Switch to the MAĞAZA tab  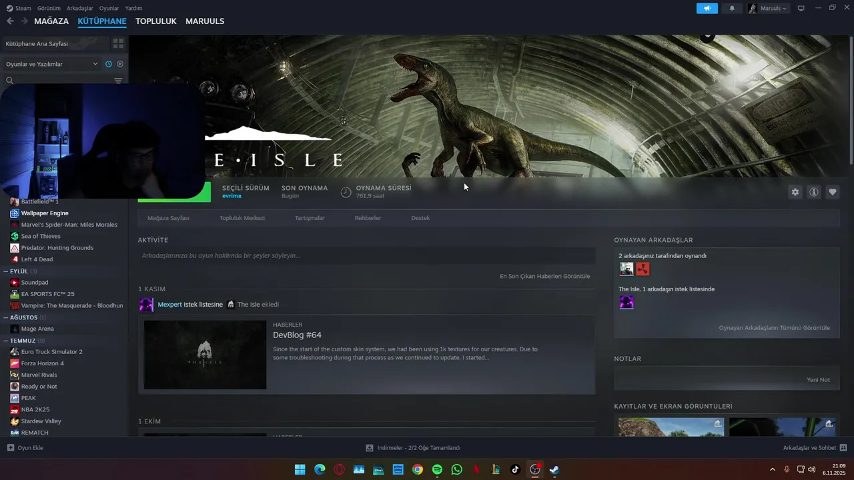pos(51,21)
